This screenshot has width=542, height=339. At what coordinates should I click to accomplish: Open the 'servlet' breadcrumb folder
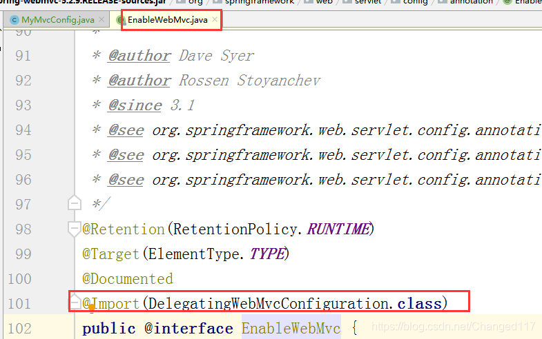click(362, 2)
